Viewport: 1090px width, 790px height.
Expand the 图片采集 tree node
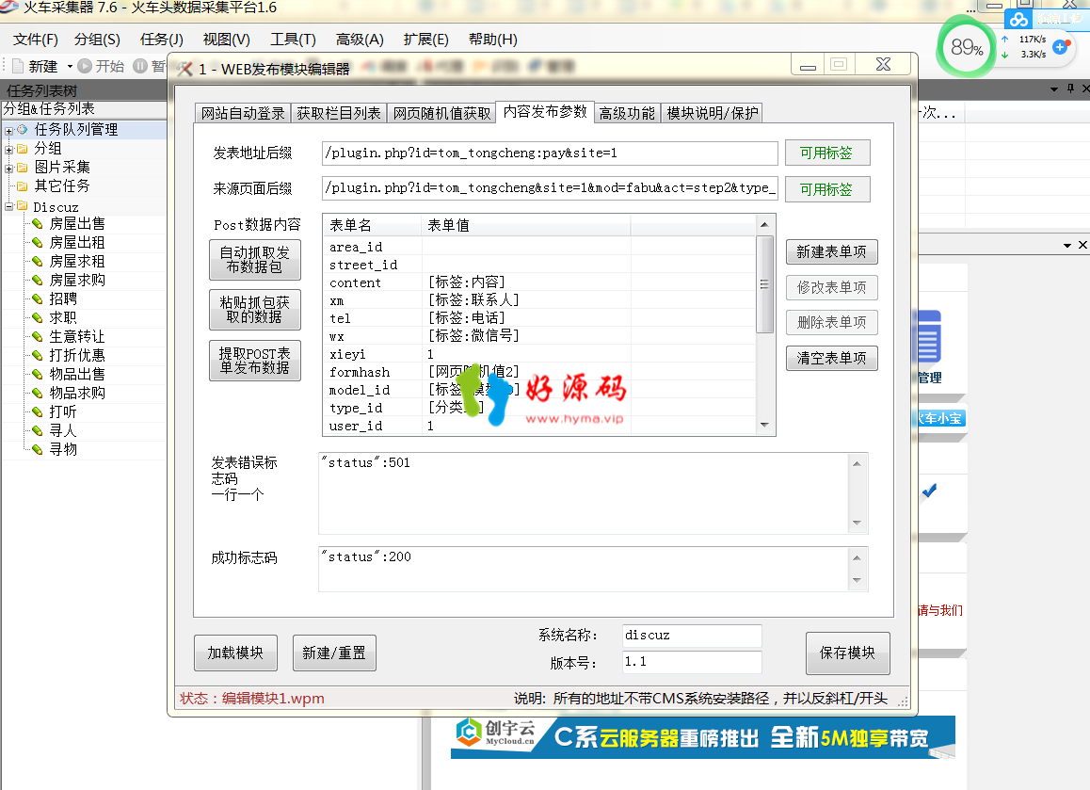tap(9, 169)
